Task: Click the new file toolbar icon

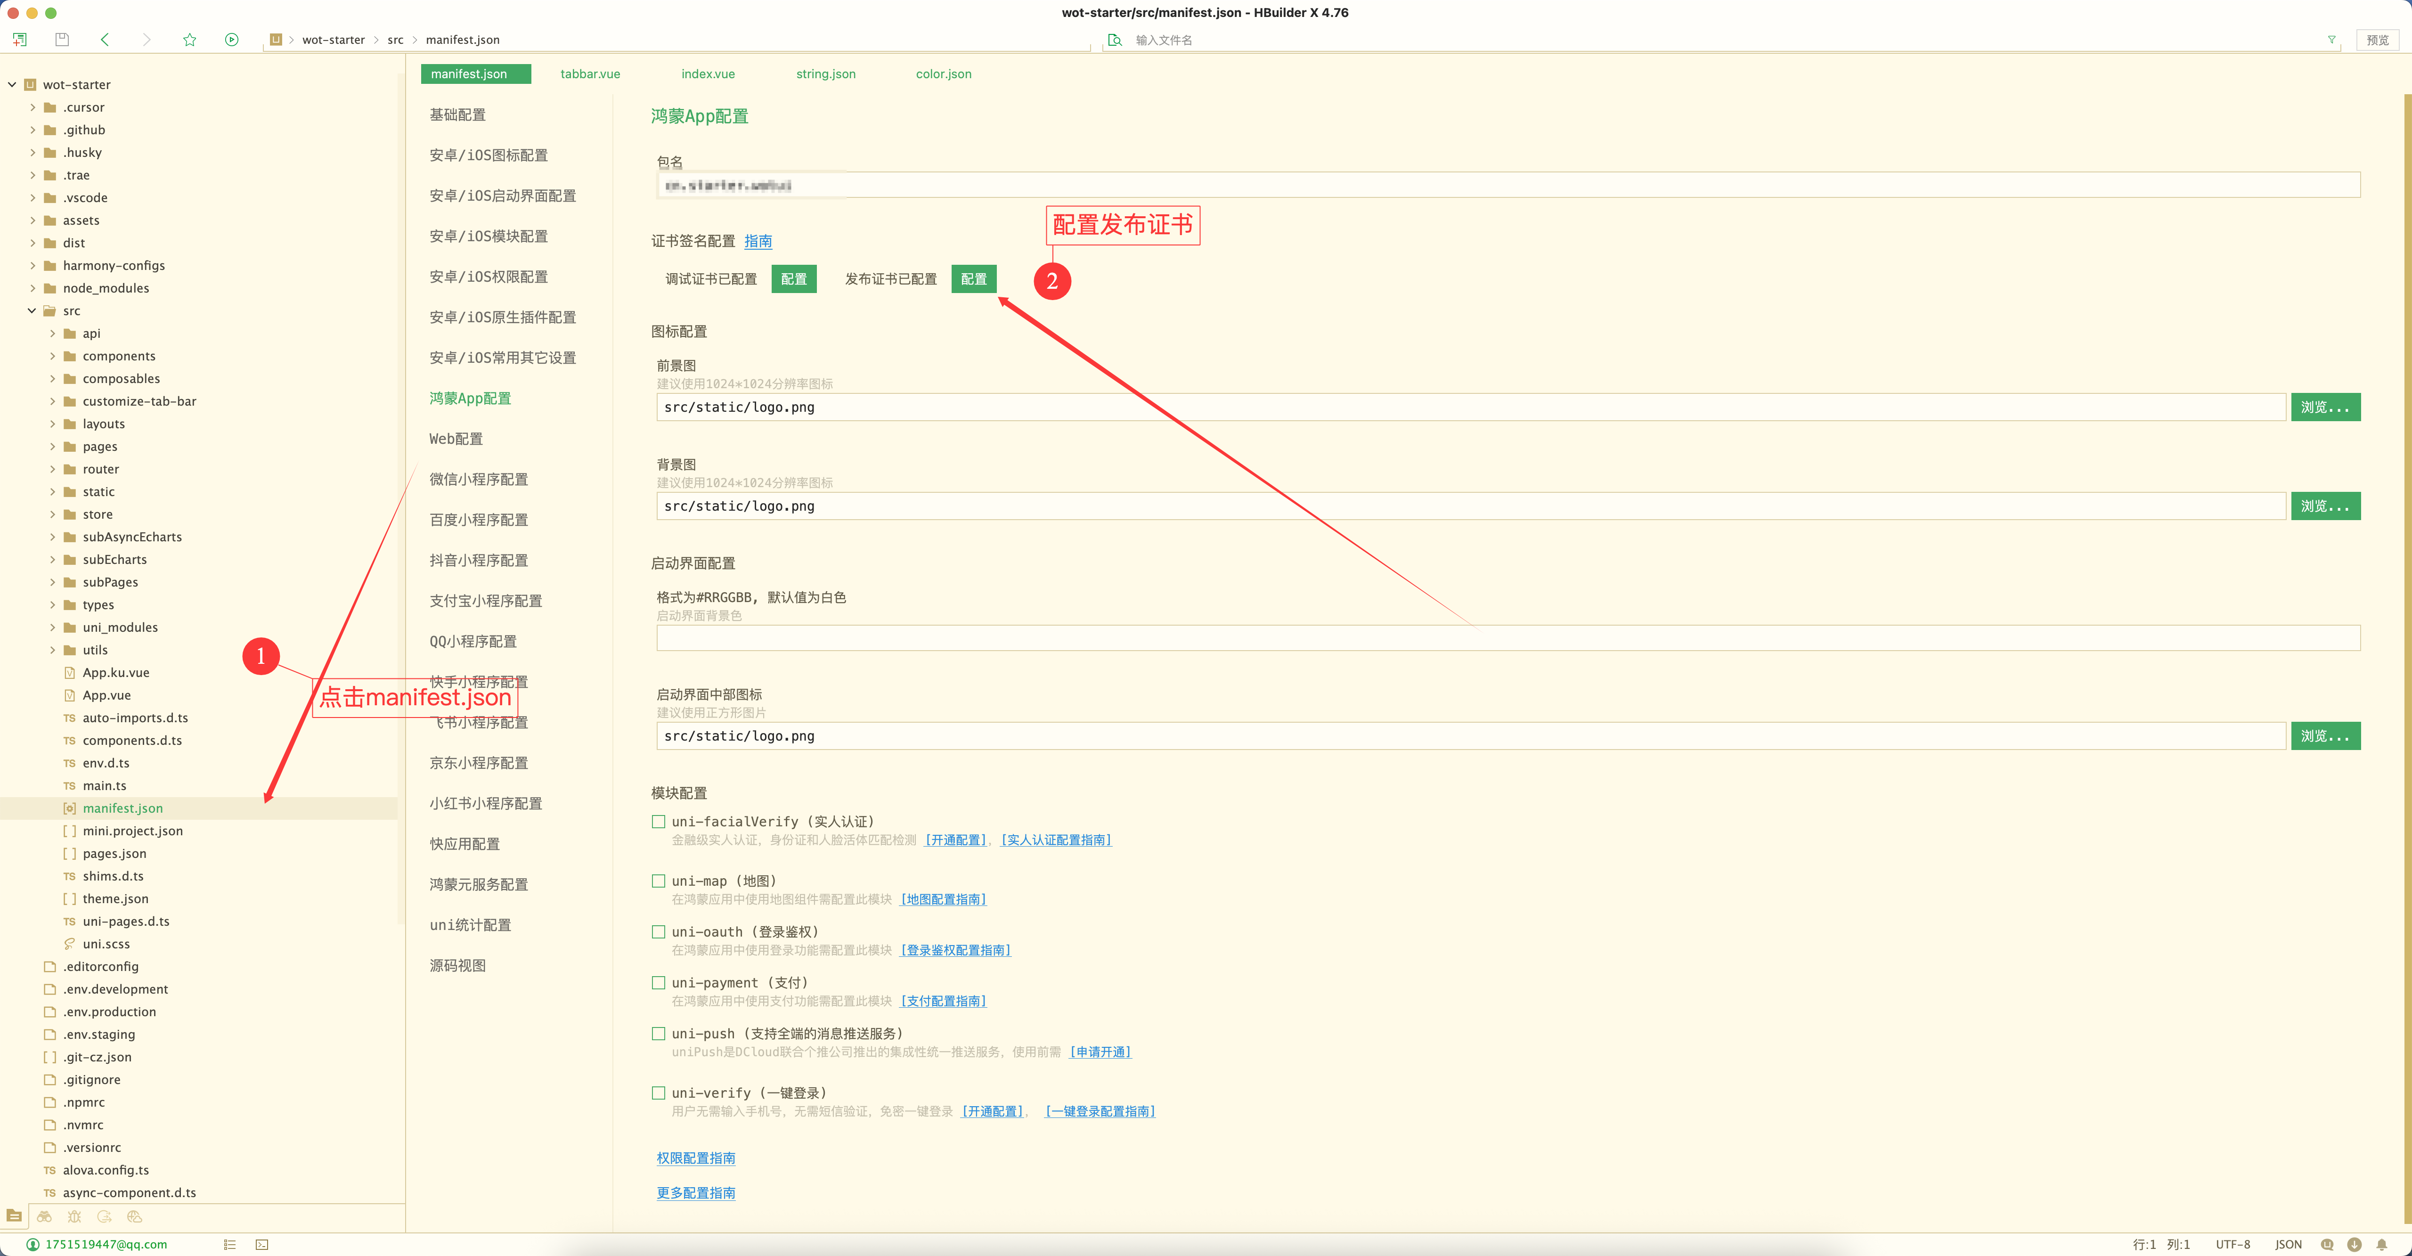Action: click(20, 39)
